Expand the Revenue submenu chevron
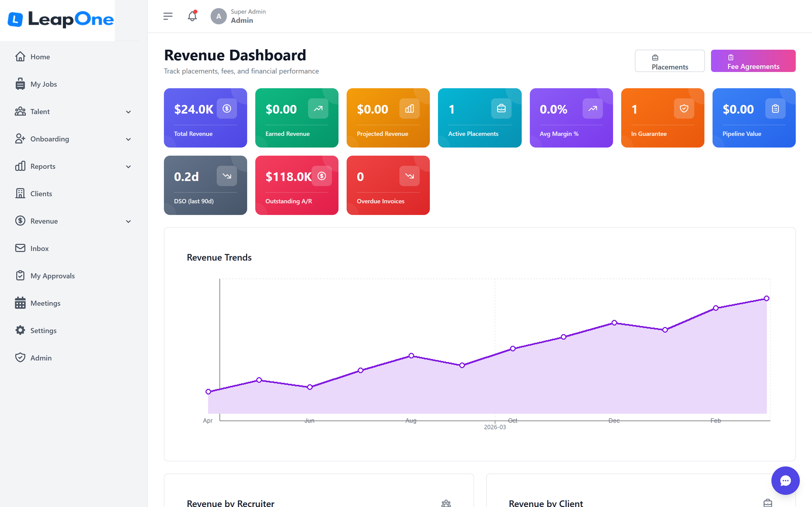 tap(128, 222)
